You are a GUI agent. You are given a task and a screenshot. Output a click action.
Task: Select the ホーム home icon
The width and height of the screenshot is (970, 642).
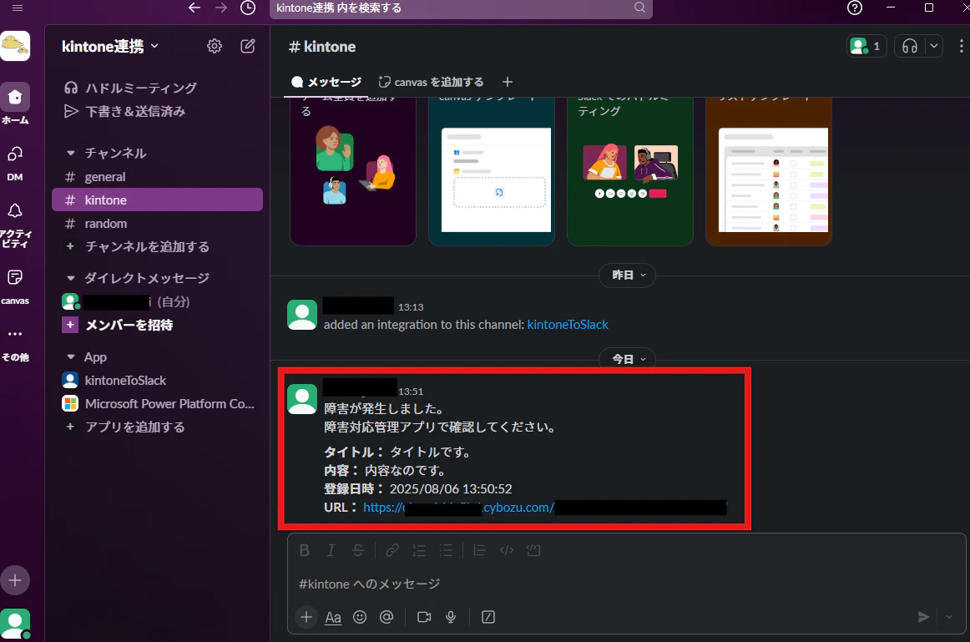click(x=15, y=97)
